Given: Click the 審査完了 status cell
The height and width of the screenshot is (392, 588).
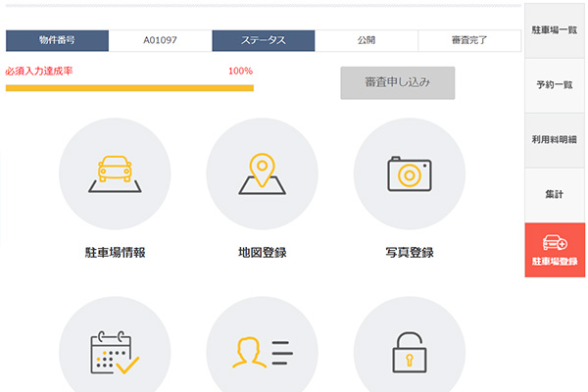Looking at the screenshot, I should coord(468,41).
